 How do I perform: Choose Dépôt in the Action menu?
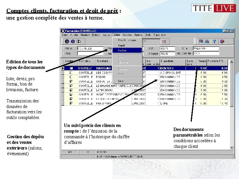pos(127,45)
